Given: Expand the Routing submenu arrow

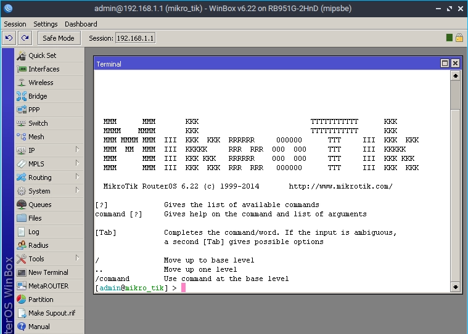Looking at the screenshot, I should (77, 177).
